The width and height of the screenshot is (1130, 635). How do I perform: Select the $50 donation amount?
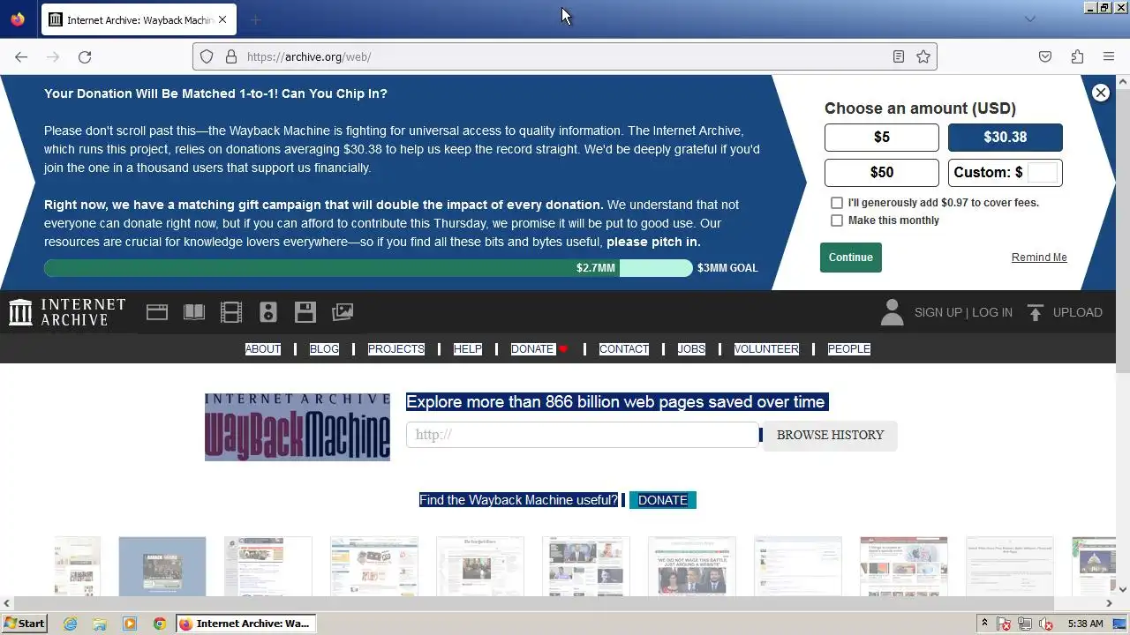pyautogui.click(x=882, y=173)
